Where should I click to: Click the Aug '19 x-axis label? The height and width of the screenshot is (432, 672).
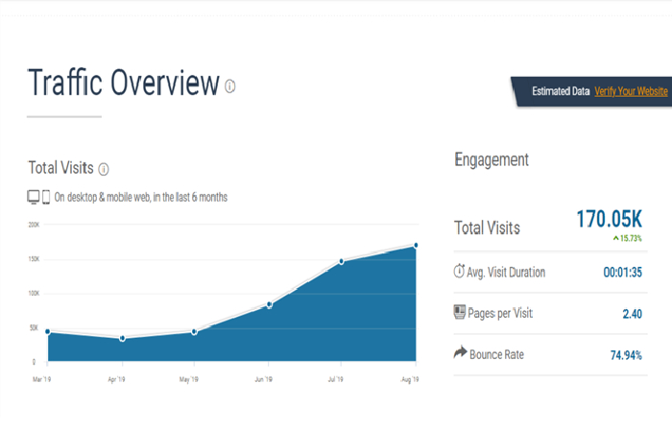(x=410, y=379)
